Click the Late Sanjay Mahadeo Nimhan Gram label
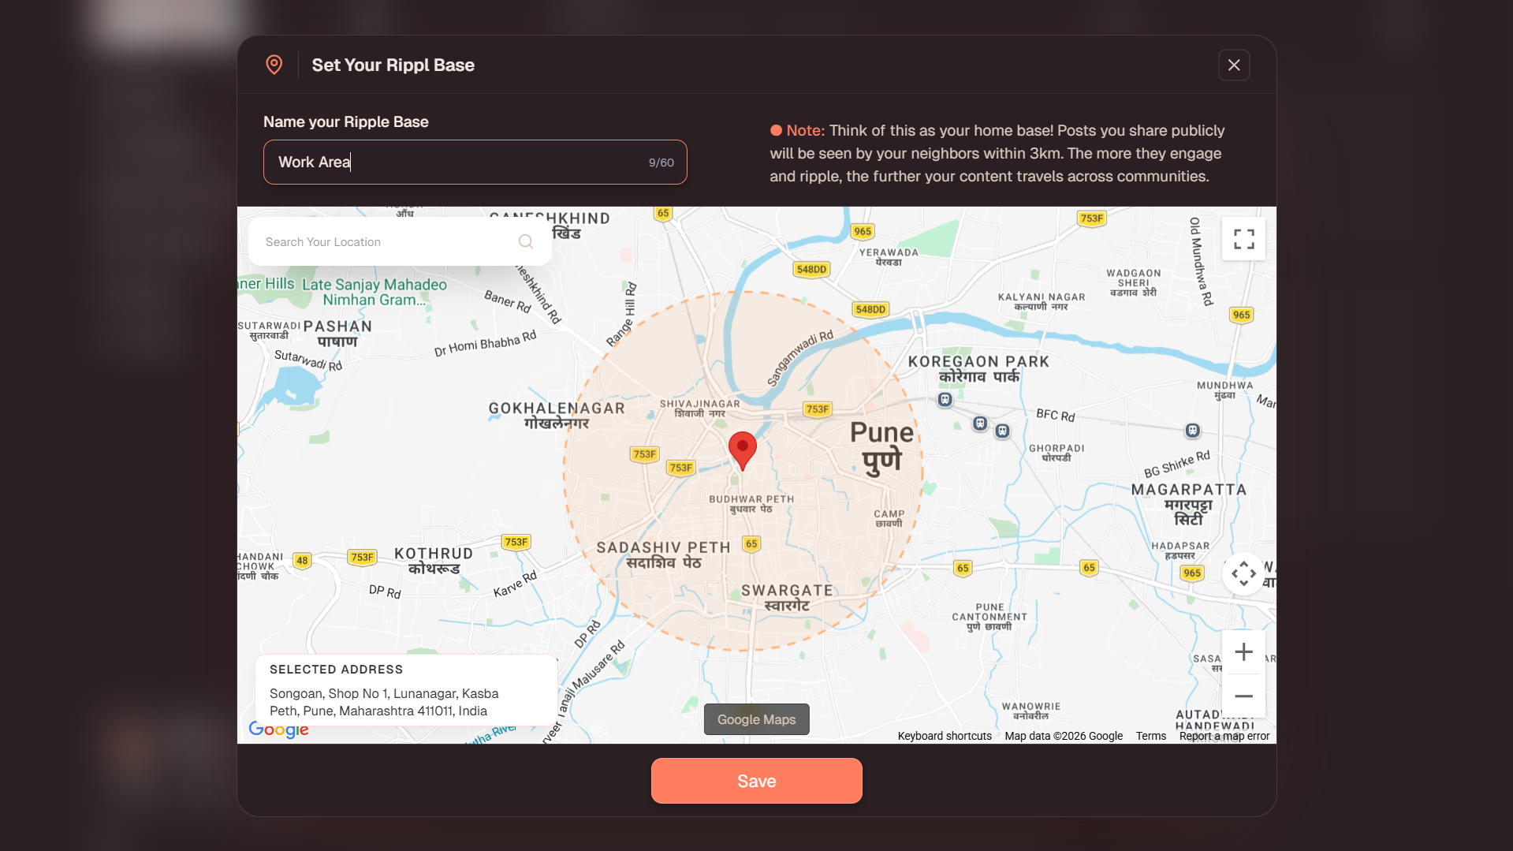This screenshot has width=1513, height=851. (375, 292)
